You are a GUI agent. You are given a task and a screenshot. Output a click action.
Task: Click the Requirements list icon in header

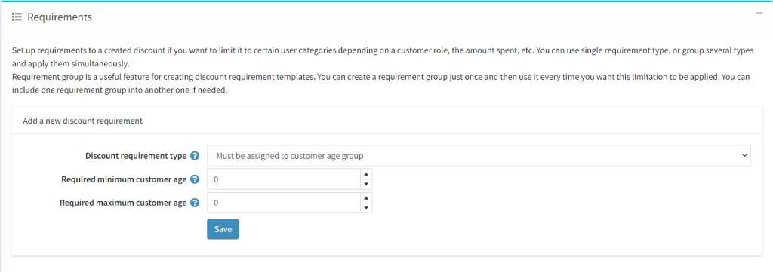[x=17, y=17]
